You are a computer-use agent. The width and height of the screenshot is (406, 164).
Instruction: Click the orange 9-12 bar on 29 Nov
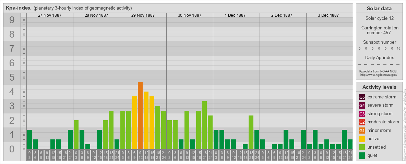140,115
